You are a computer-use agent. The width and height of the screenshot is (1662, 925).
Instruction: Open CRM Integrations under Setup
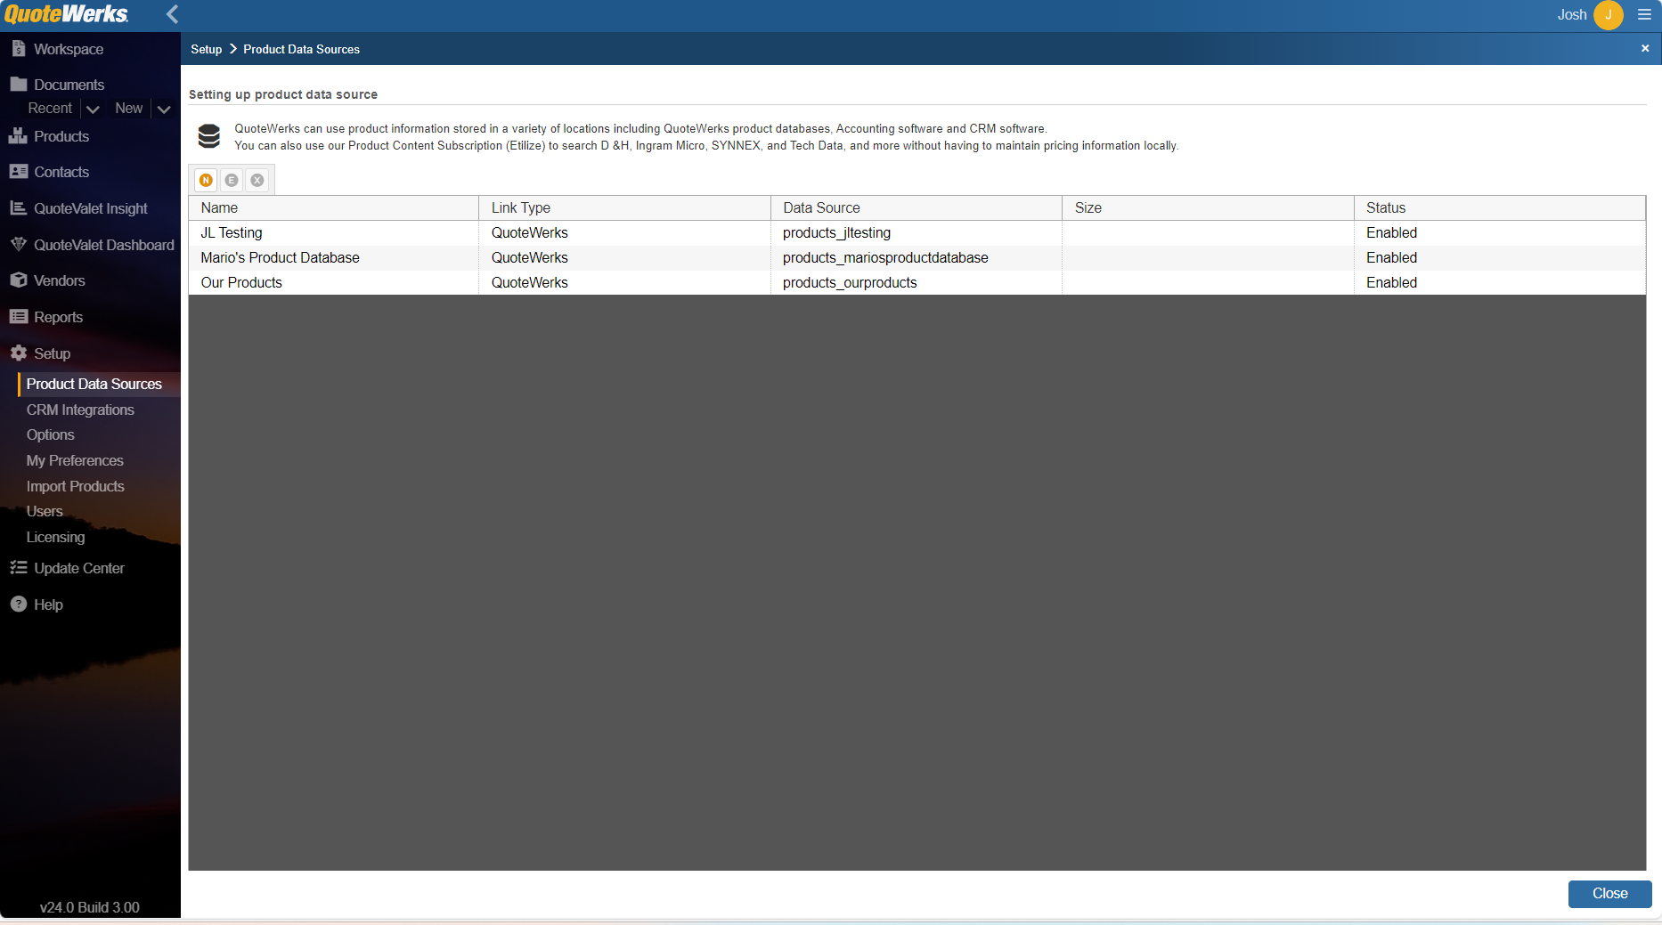(x=80, y=410)
